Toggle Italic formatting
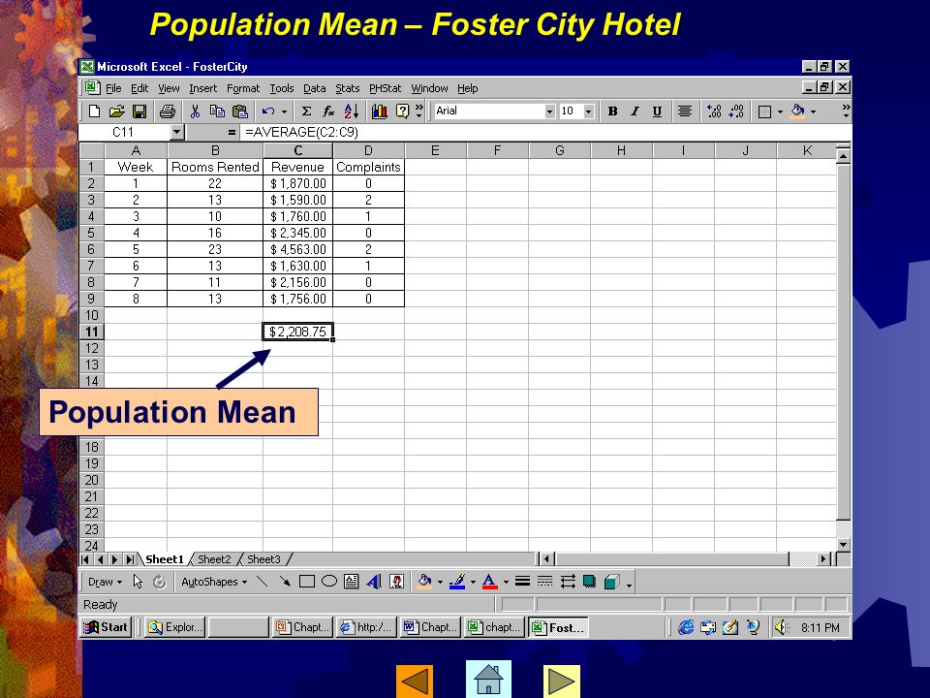This screenshot has width=930, height=698. point(635,111)
